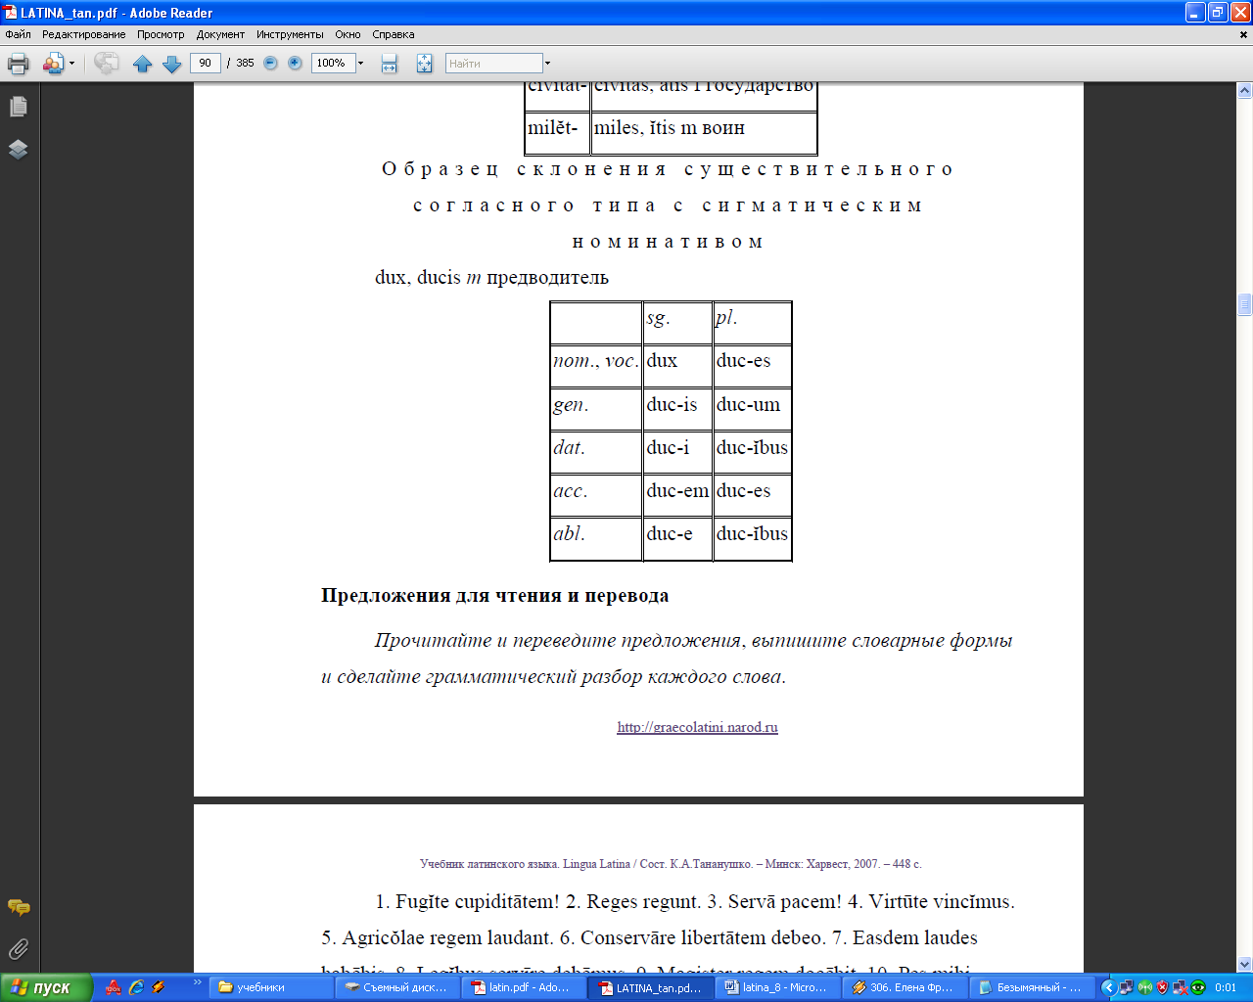
Task: Go to the next page with the down arrow
Action: tap(172, 64)
